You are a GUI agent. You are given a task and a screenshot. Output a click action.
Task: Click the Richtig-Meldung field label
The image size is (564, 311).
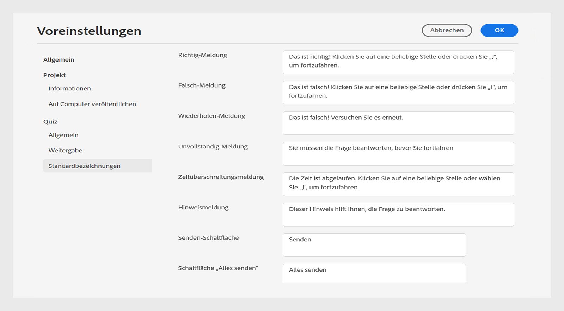(x=203, y=55)
